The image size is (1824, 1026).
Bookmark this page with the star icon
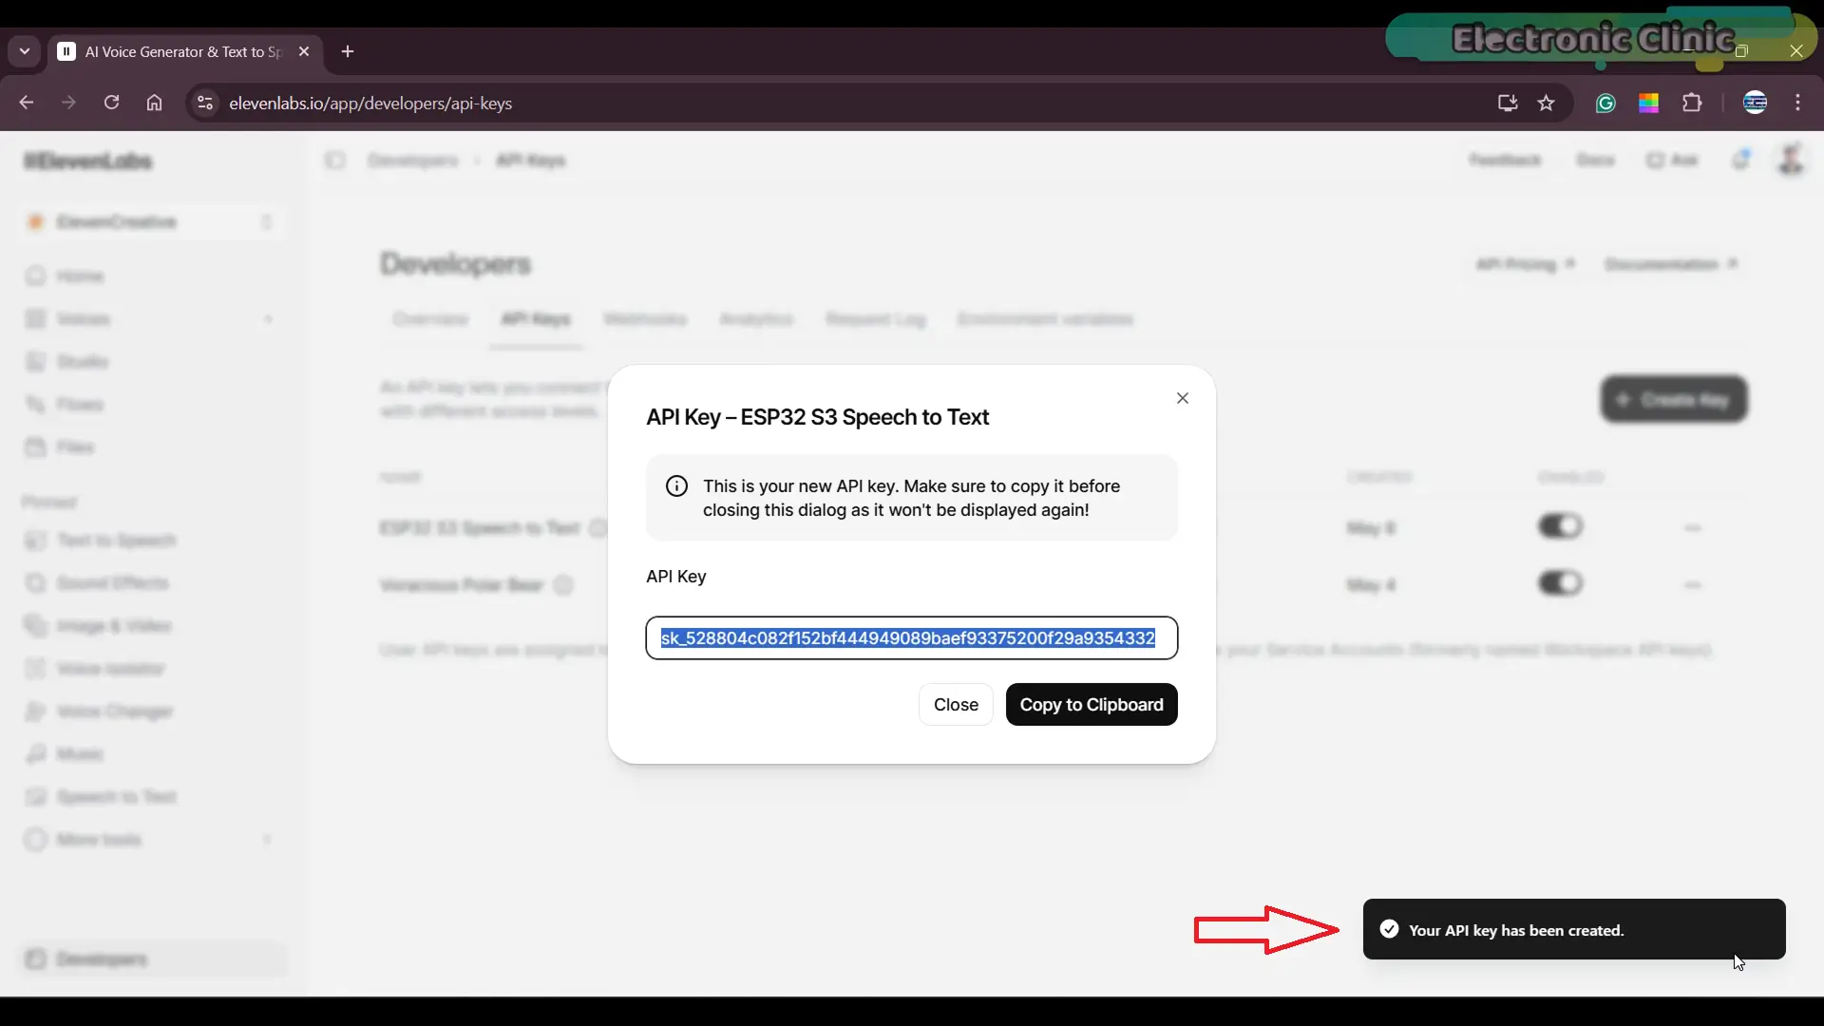(1547, 103)
